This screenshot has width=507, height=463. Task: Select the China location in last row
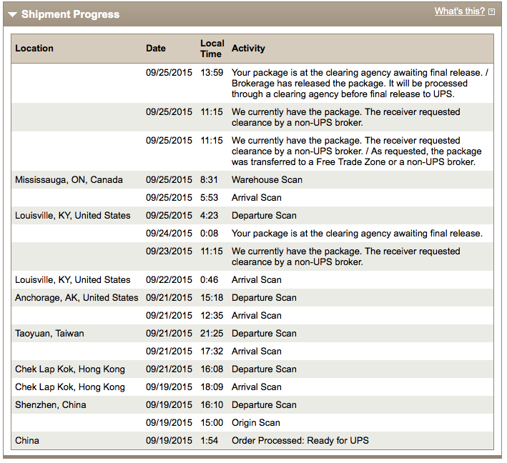point(27,441)
